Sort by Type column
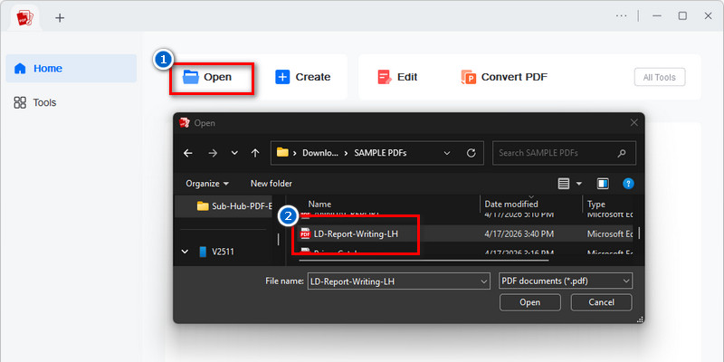 pyautogui.click(x=596, y=204)
